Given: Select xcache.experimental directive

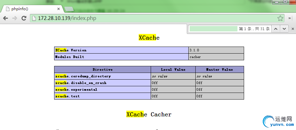Looking at the screenshot, I should pos(76,89).
